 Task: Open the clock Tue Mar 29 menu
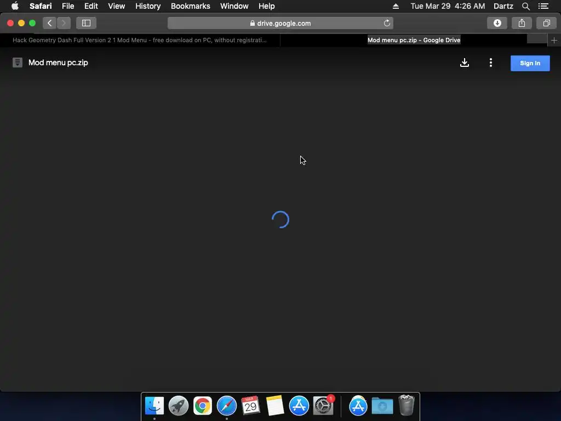[448, 6]
